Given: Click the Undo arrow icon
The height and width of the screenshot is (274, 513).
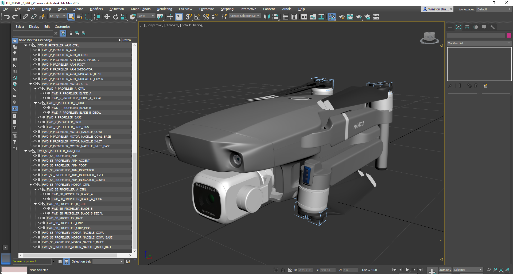Looking at the screenshot, I should coord(7,17).
